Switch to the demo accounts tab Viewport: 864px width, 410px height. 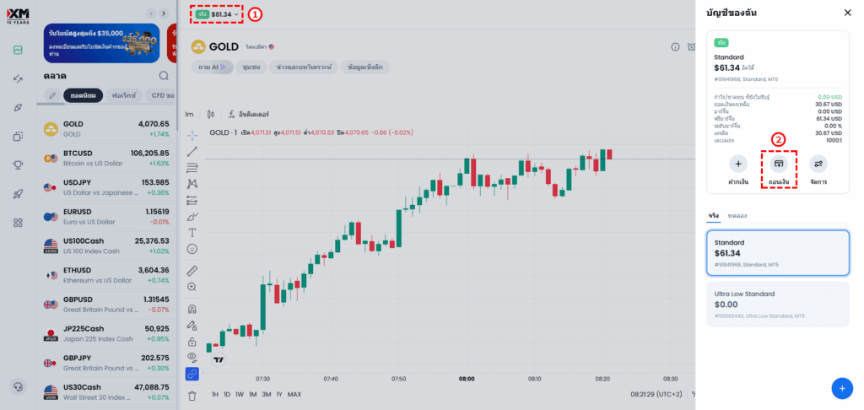737,216
